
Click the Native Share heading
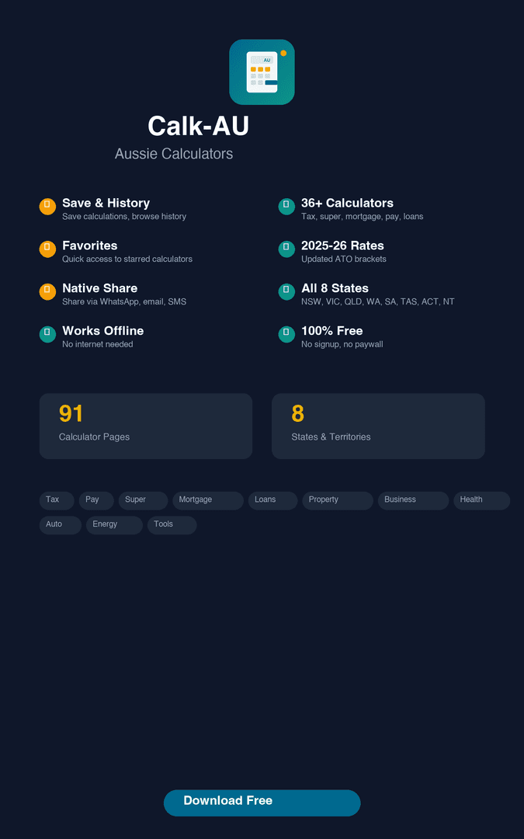pos(100,288)
